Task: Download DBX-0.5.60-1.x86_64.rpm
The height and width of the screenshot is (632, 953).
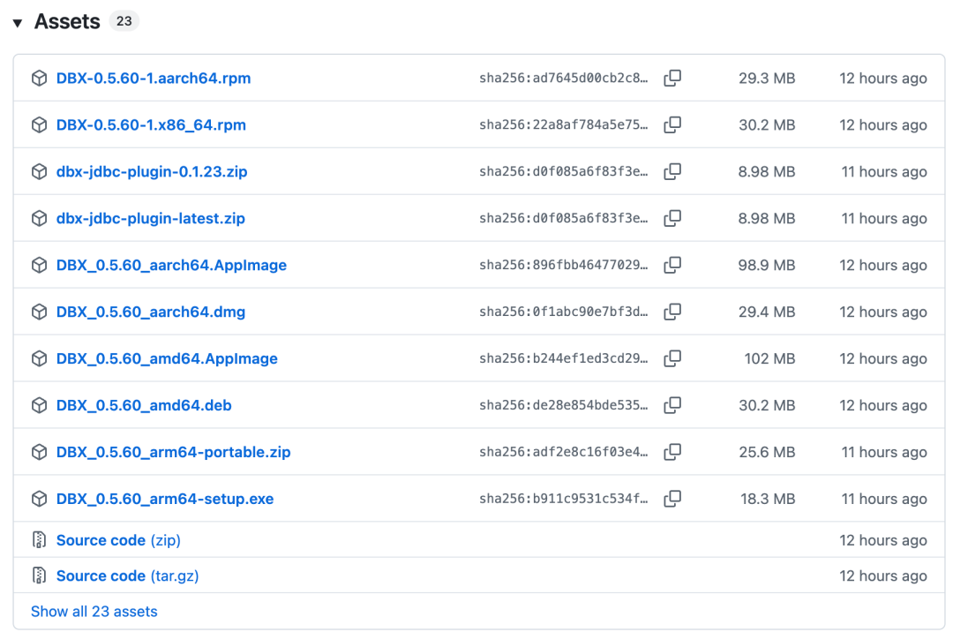Action: click(x=151, y=125)
